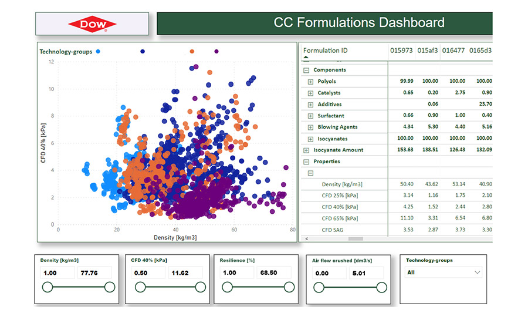Click the CFD 40% maximum value field

(185, 272)
